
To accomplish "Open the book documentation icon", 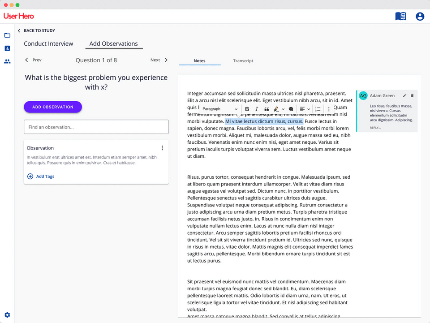I will [x=400, y=16].
